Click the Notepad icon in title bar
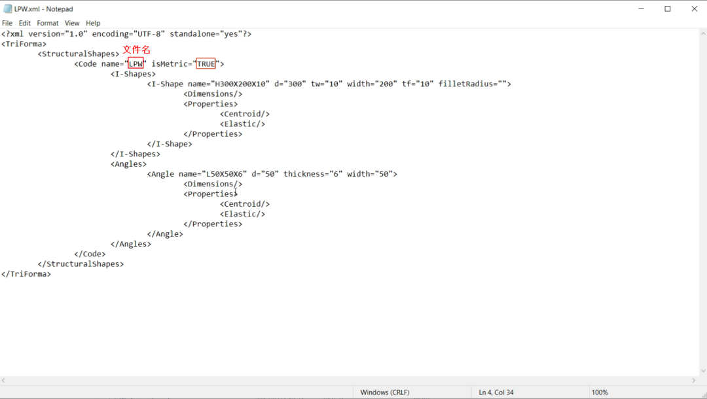 [8, 9]
